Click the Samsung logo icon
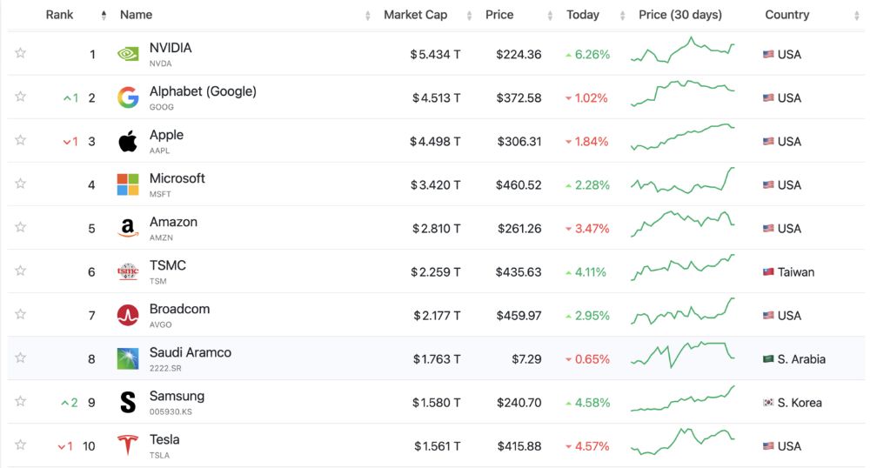Screen dimensions: 870x468 tap(128, 402)
